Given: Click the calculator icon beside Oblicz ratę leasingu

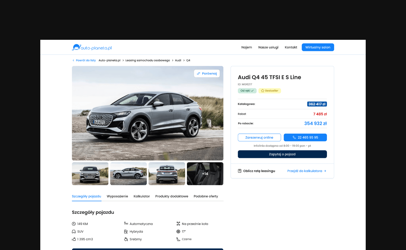Looking at the screenshot, I should pyautogui.click(x=239, y=171).
